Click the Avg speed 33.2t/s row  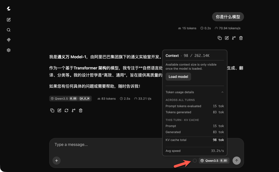click(195, 151)
